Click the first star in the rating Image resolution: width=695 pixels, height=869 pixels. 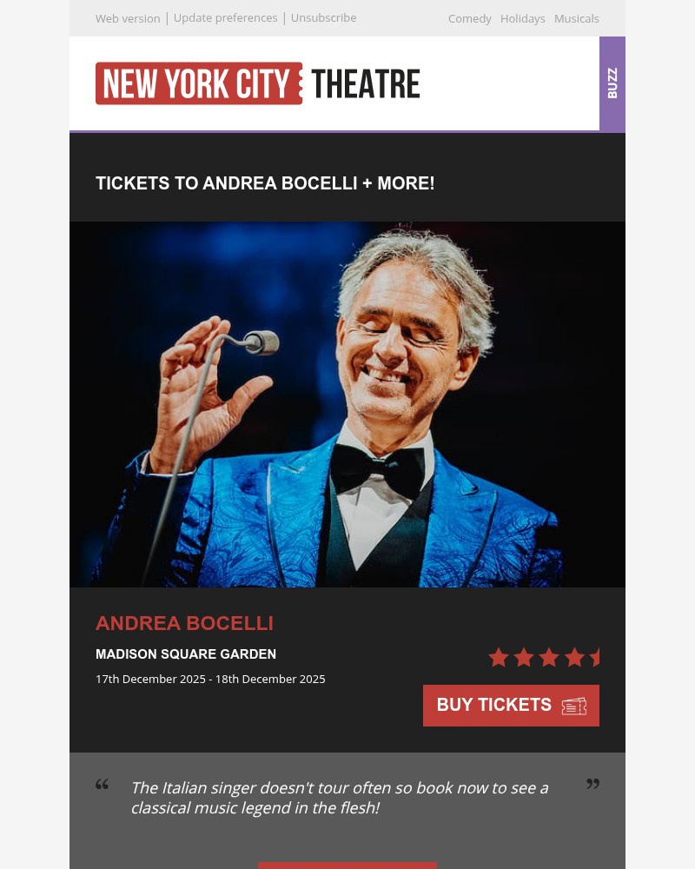point(498,658)
